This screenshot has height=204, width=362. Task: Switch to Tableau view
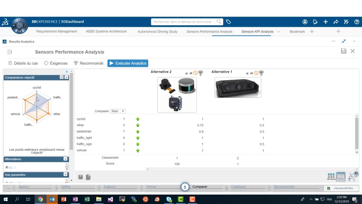point(341,176)
